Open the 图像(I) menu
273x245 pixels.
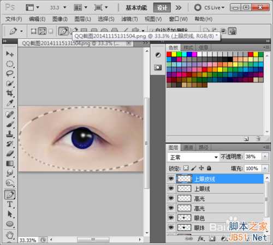point(60,19)
